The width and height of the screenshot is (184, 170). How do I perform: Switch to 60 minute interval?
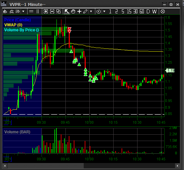point(142,11)
